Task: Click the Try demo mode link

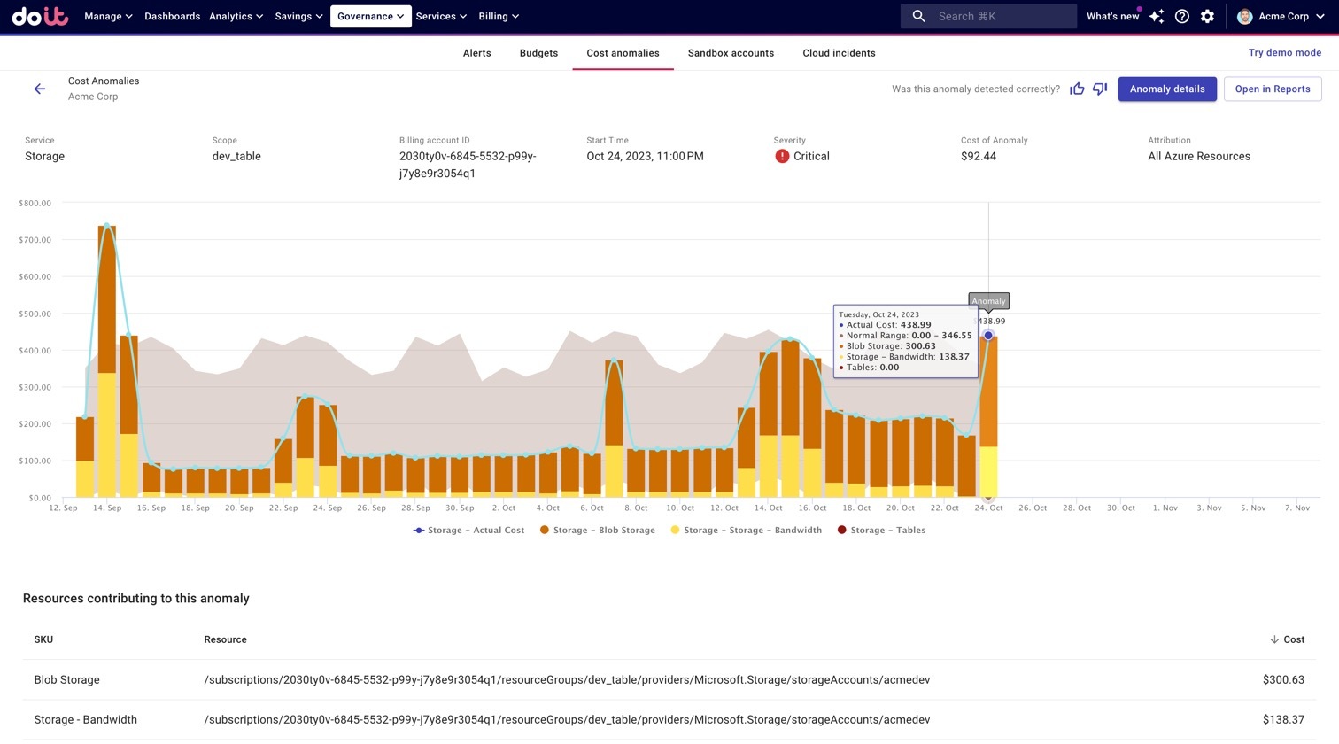Action: (x=1284, y=53)
